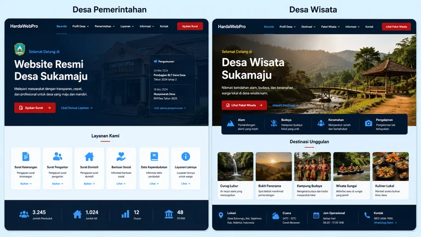Click the Layanan Lainnya info icon
The height and width of the screenshot is (237, 421).
[185, 156]
